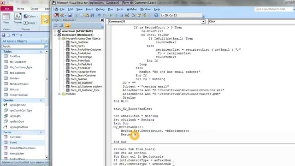295x166 pixels.
Task: Click View Object icon in Project panel
Action: (x=61, y=25)
